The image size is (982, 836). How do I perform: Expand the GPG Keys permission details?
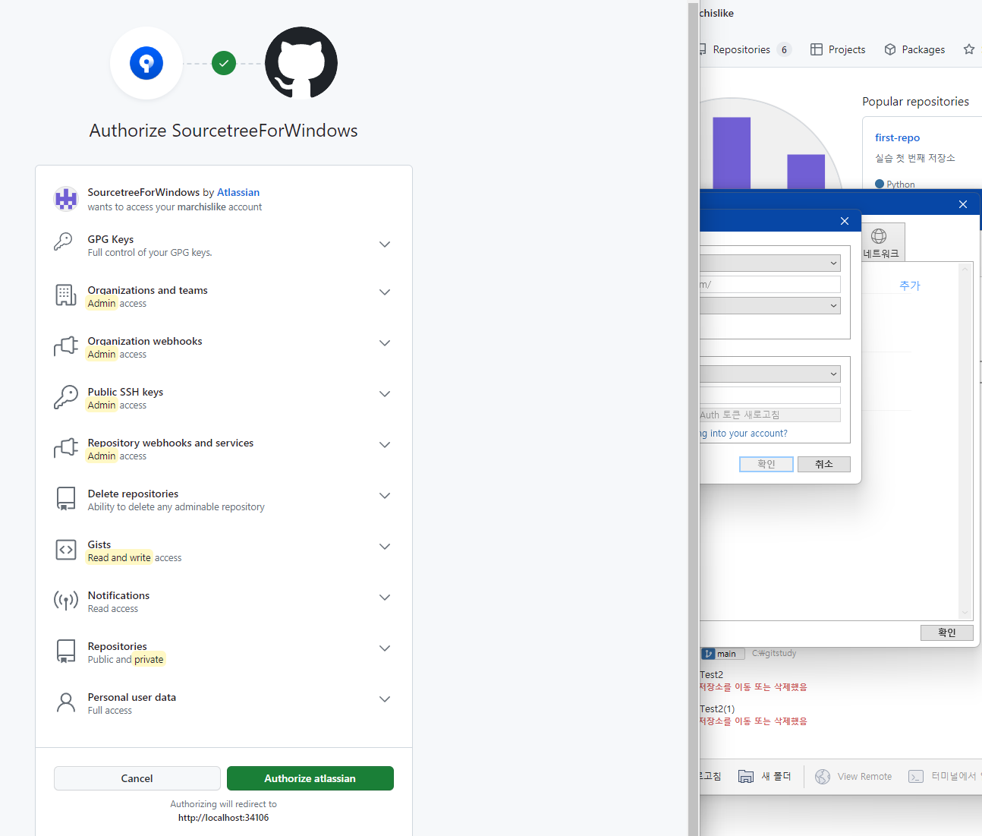coord(385,244)
